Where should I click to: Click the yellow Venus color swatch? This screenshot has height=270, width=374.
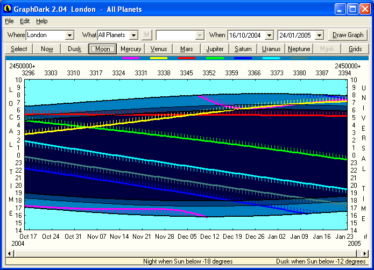159,57
